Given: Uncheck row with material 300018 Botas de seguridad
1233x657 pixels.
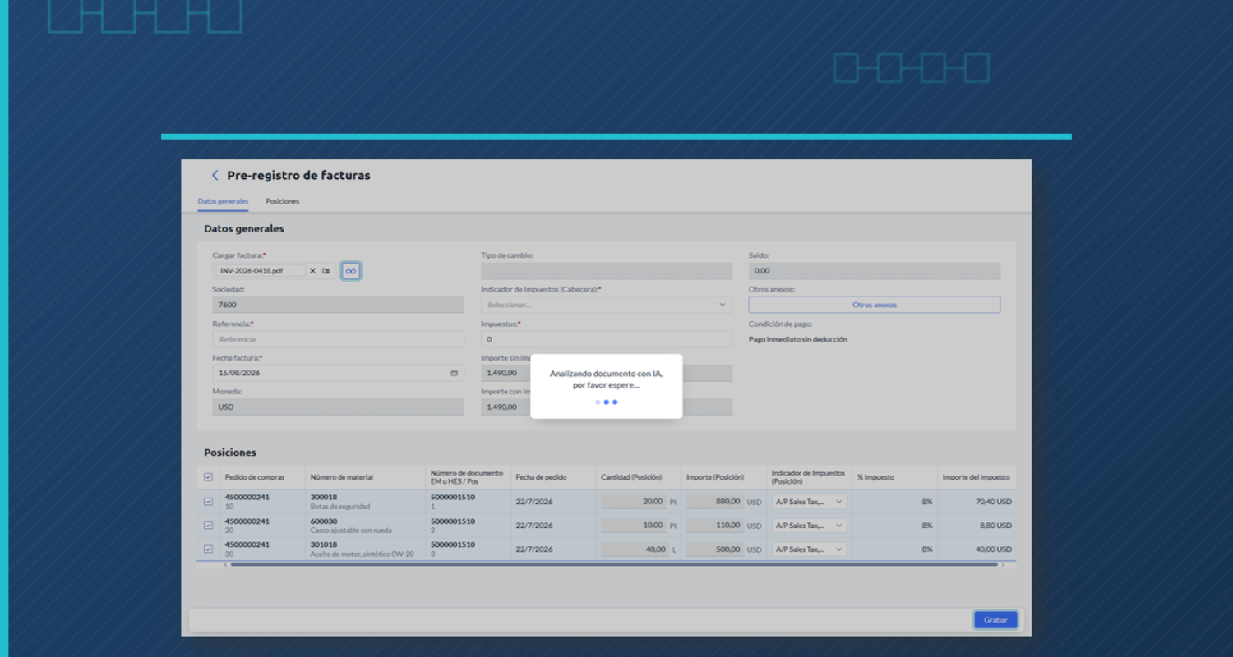Looking at the screenshot, I should tap(208, 501).
